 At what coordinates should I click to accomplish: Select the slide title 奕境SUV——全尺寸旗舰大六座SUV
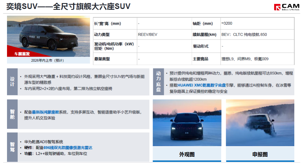coord(68,6)
